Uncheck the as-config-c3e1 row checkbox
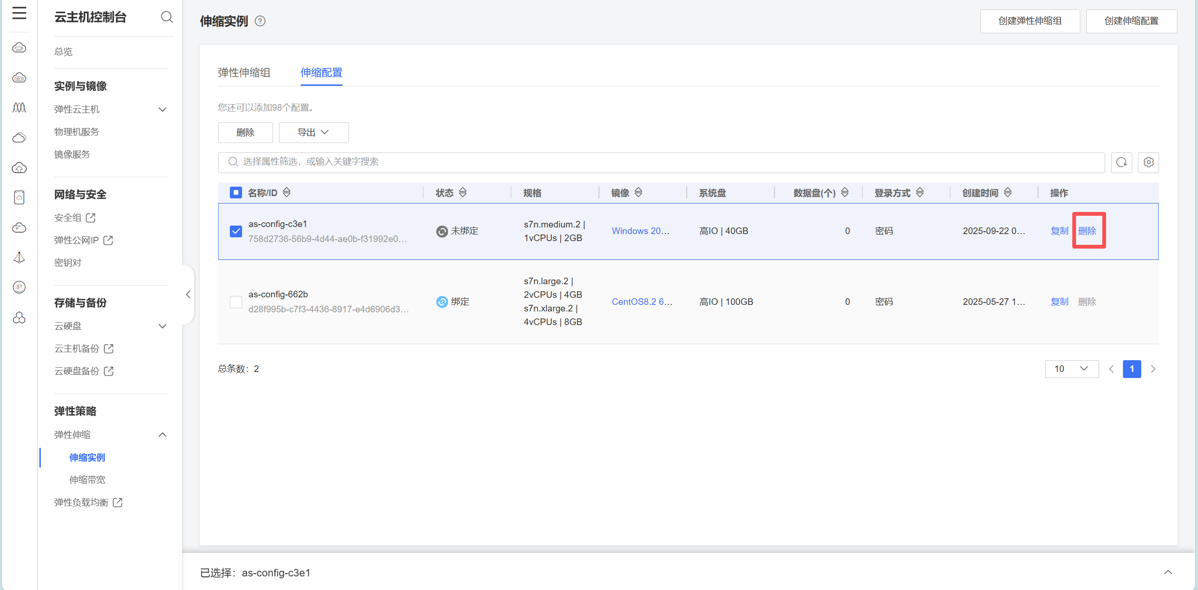The height and width of the screenshot is (590, 1198). pos(236,231)
